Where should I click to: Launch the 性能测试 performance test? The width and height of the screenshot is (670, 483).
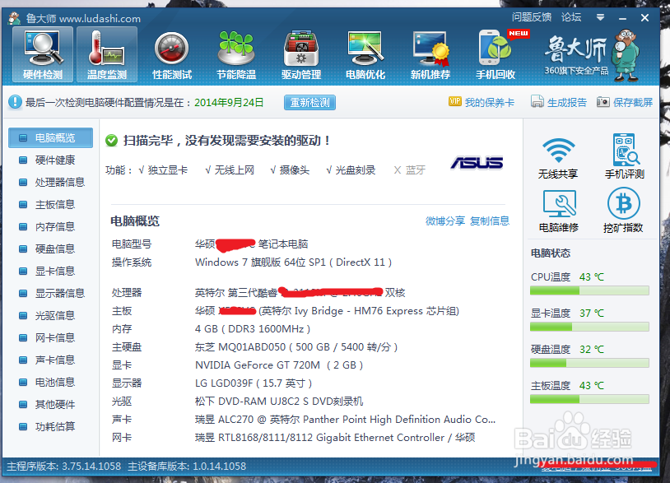172,54
